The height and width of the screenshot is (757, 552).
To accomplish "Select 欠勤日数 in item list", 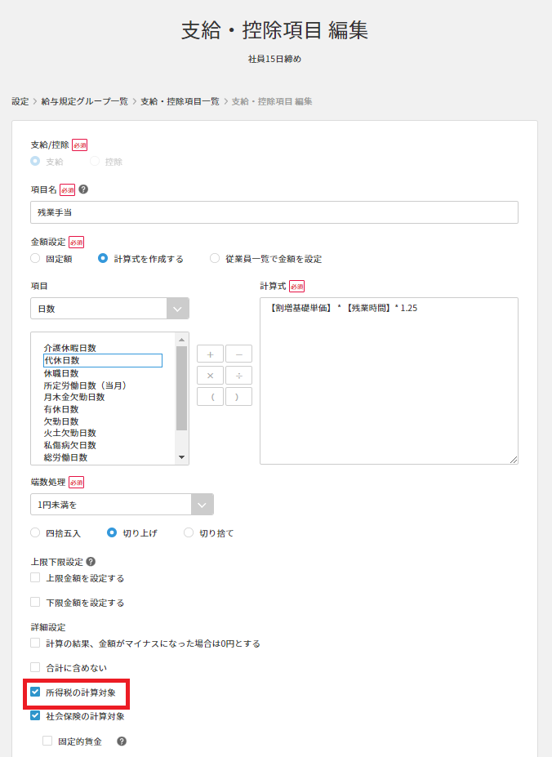I will [61, 421].
